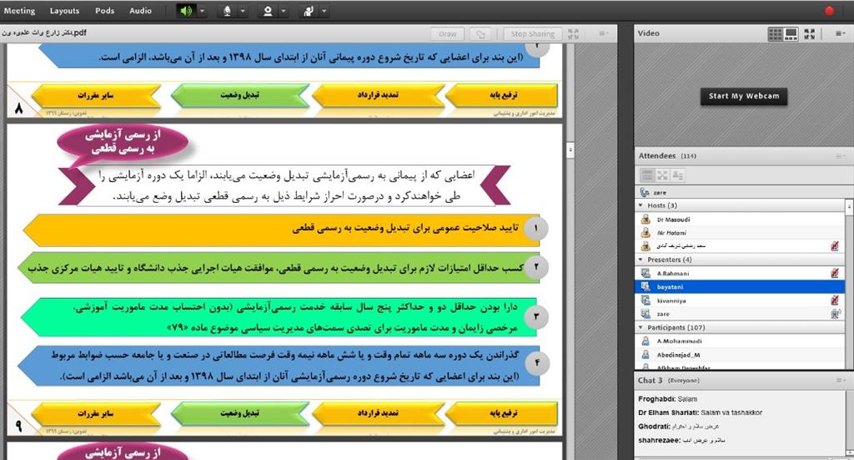Click the red recording indicator dot
The image size is (854, 460).
829,10
